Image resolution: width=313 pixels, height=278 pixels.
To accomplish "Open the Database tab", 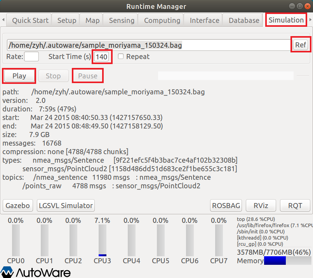I will 243,21.
